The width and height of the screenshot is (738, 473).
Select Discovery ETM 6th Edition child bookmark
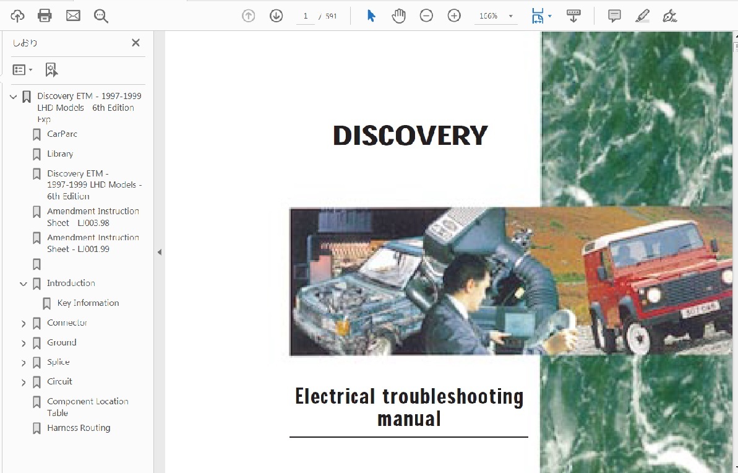tap(94, 184)
